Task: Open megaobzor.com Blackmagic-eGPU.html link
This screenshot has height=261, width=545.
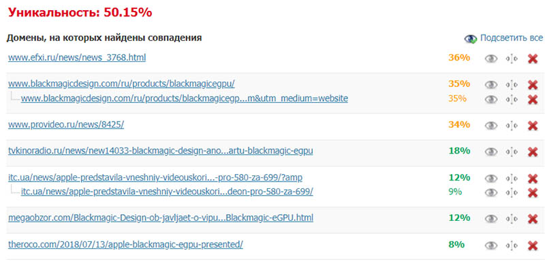Action: [x=161, y=218]
